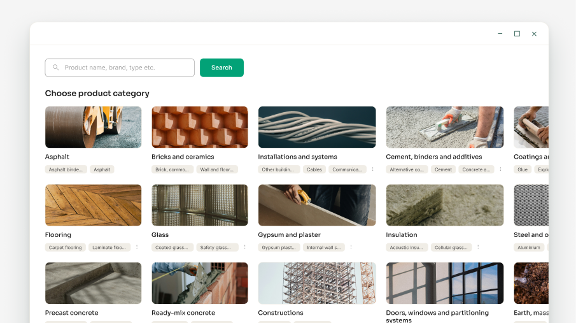Select the Installations and systems title
The width and height of the screenshot is (576, 323).
298,157
